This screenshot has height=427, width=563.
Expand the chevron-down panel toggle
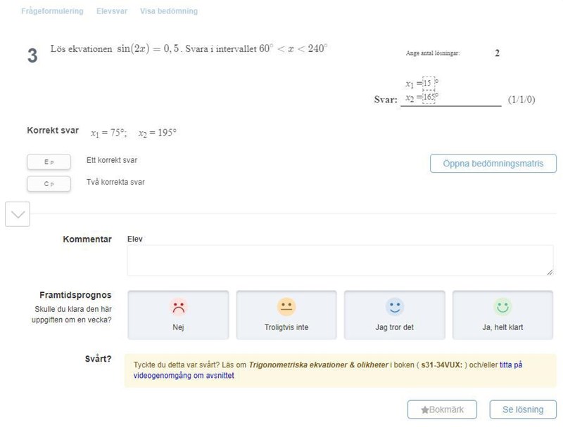click(18, 214)
